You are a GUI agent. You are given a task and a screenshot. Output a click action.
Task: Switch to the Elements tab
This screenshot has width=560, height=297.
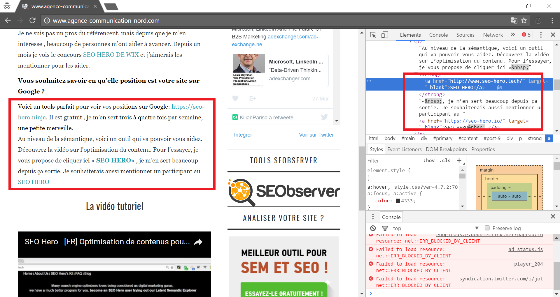pyautogui.click(x=410, y=35)
